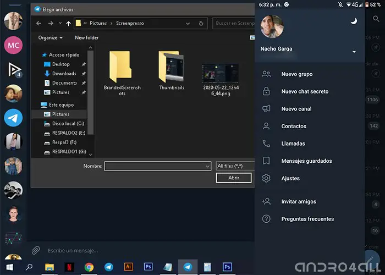The width and height of the screenshot is (385, 275).
Task: Open Nuevo grupo from the menu
Action: [x=296, y=74]
